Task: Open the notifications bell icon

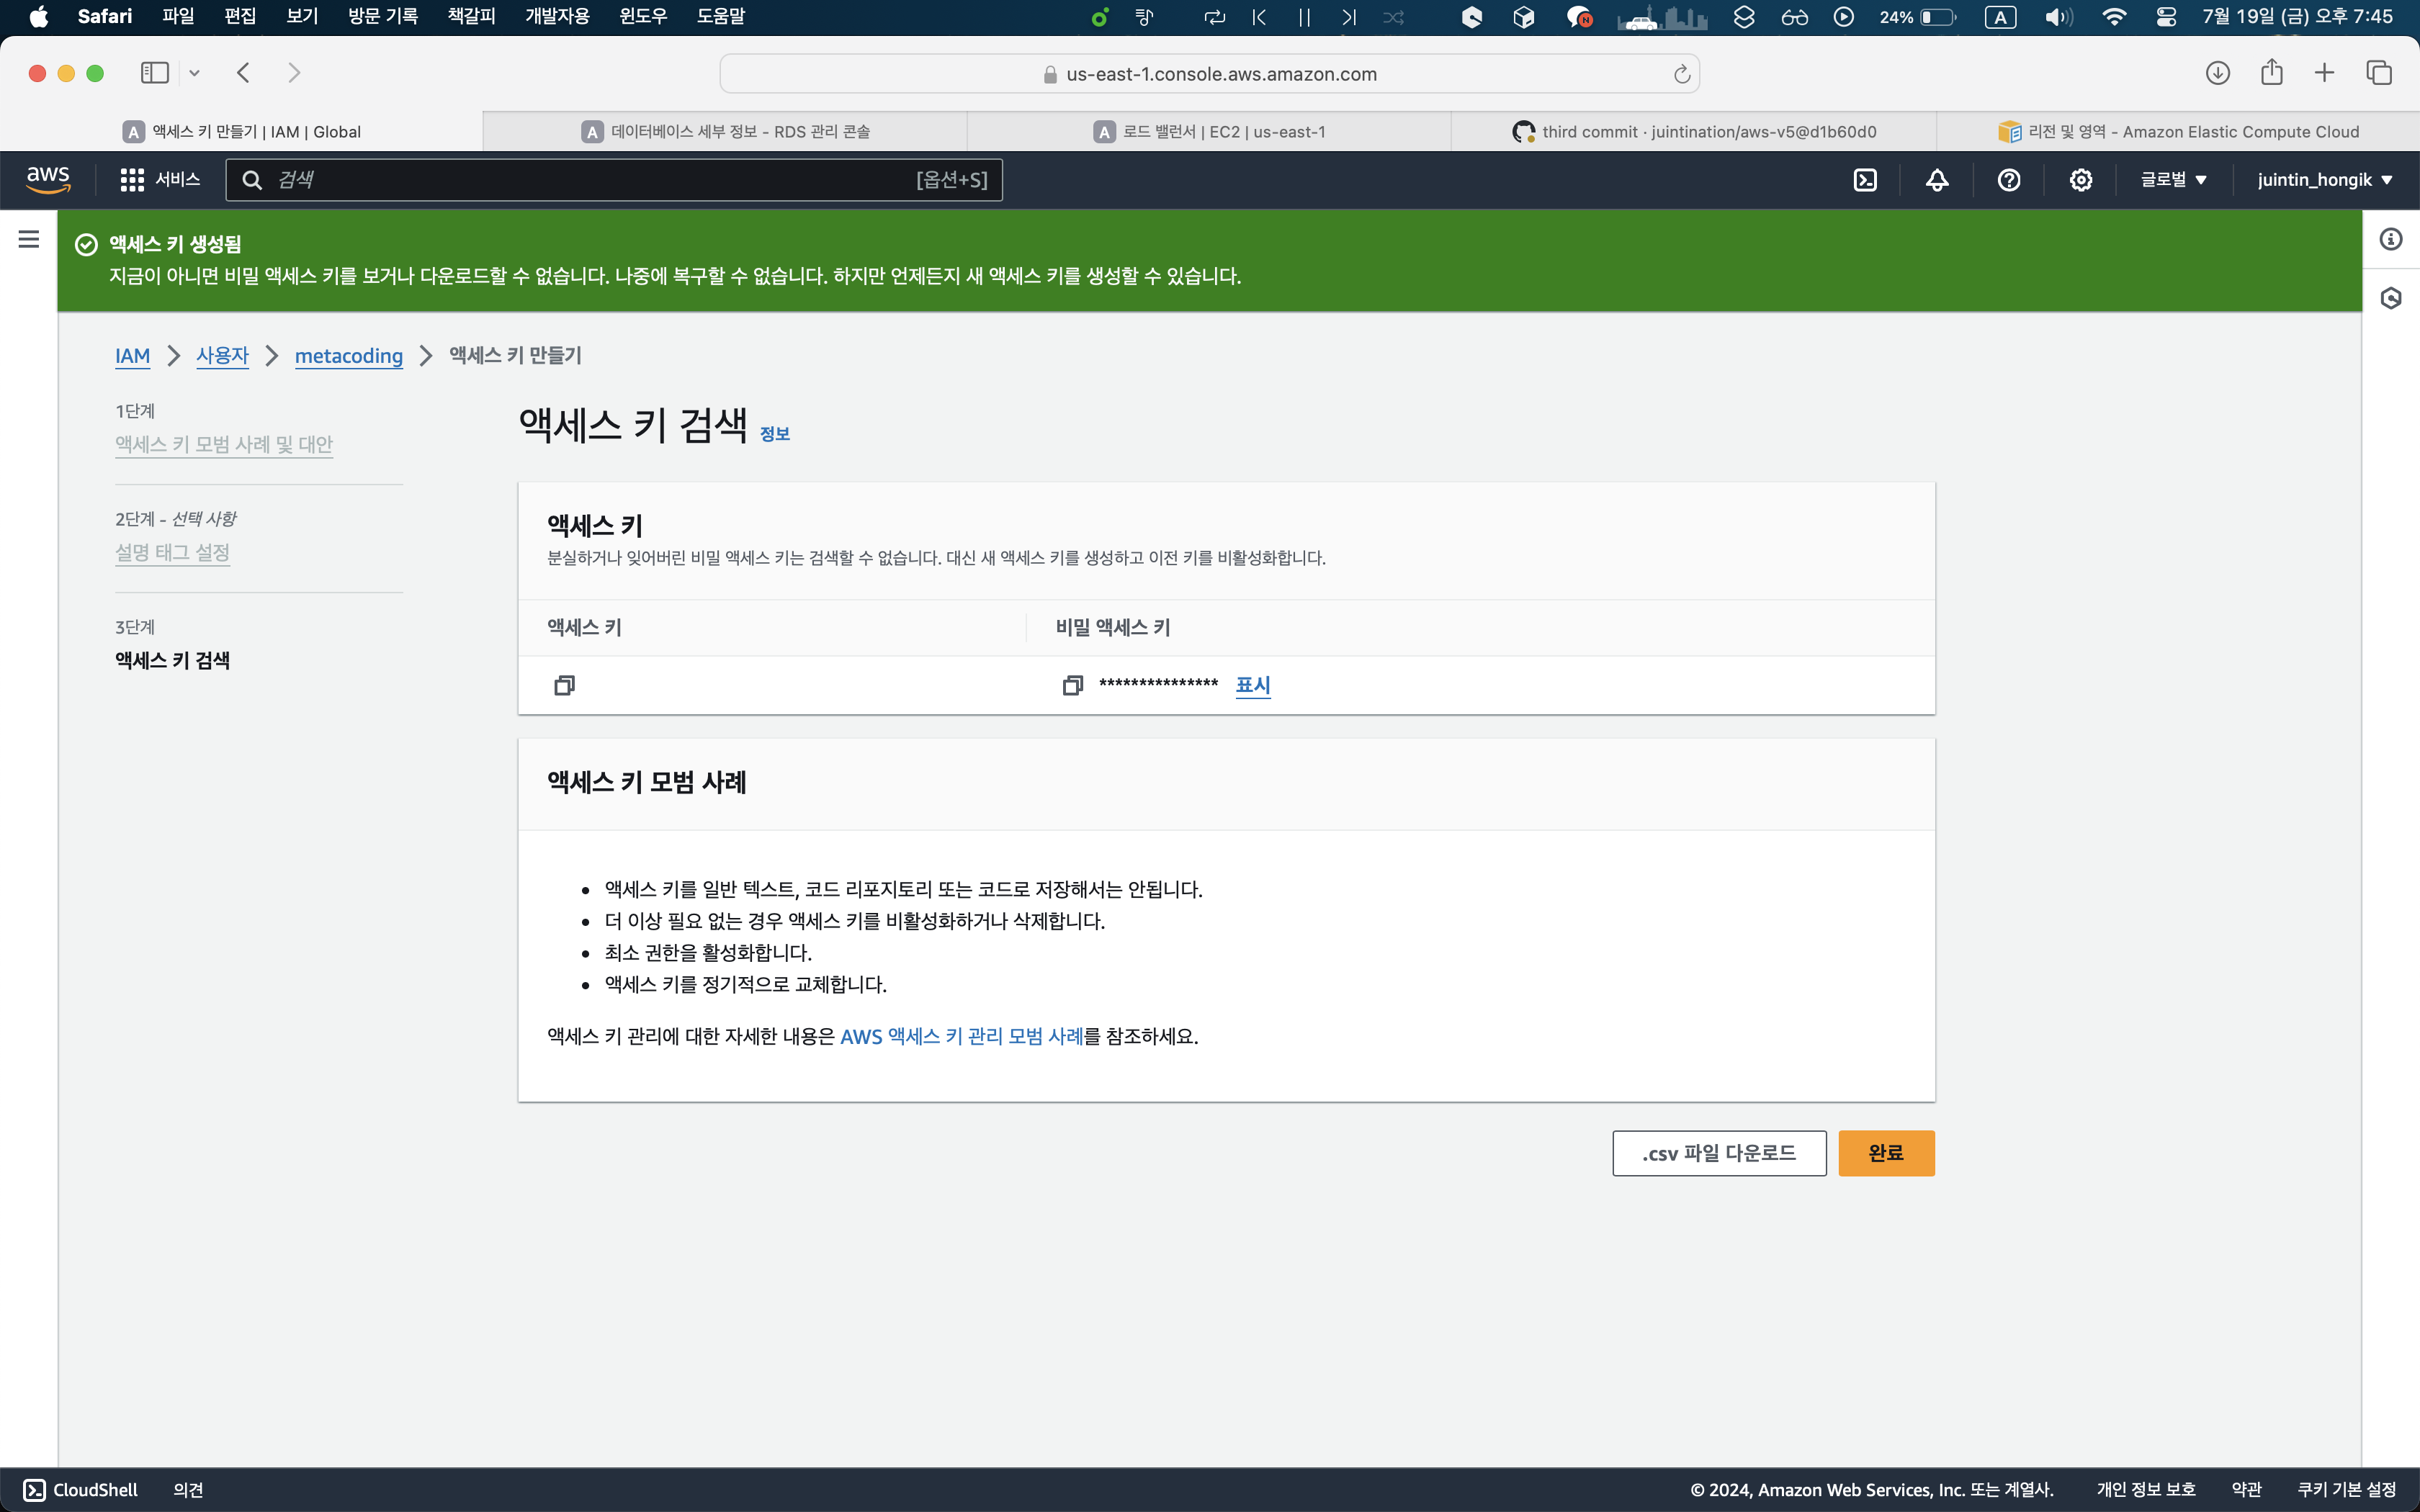Action: 1937,180
